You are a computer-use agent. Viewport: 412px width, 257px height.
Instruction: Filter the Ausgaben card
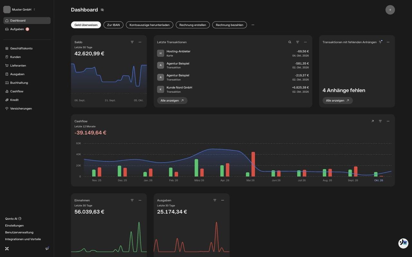215,200
